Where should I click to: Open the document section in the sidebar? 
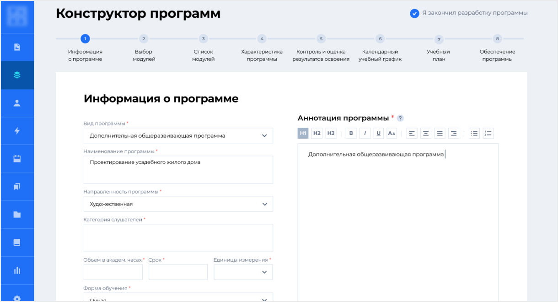tap(17, 47)
